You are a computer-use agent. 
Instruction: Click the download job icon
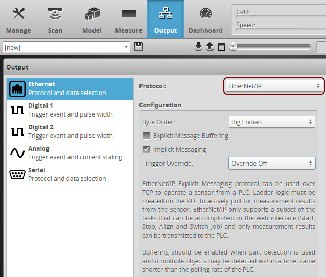tap(198, 47)
